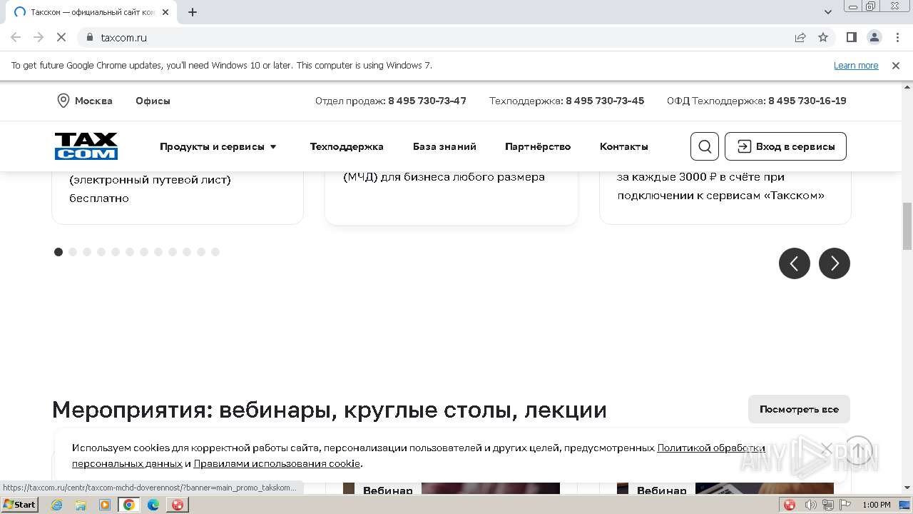Select first carousel dot
Image resolution: width=913 pixels, height=514 pixels.
[x=58, y=252]
